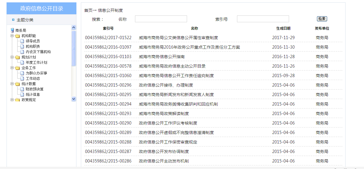Click the 机构职能 folder icon
This screenshot has height=169, width=364.
coord(17,36)
